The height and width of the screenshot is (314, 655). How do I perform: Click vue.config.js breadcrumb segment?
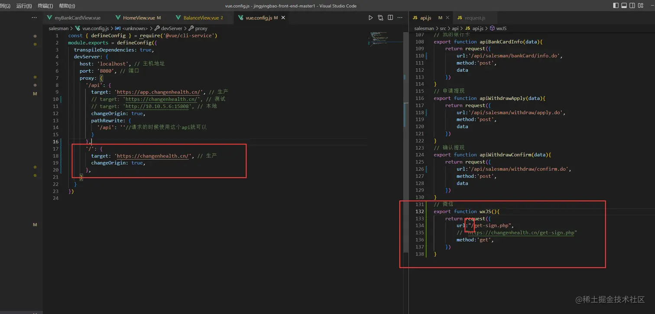click(95, 28)
